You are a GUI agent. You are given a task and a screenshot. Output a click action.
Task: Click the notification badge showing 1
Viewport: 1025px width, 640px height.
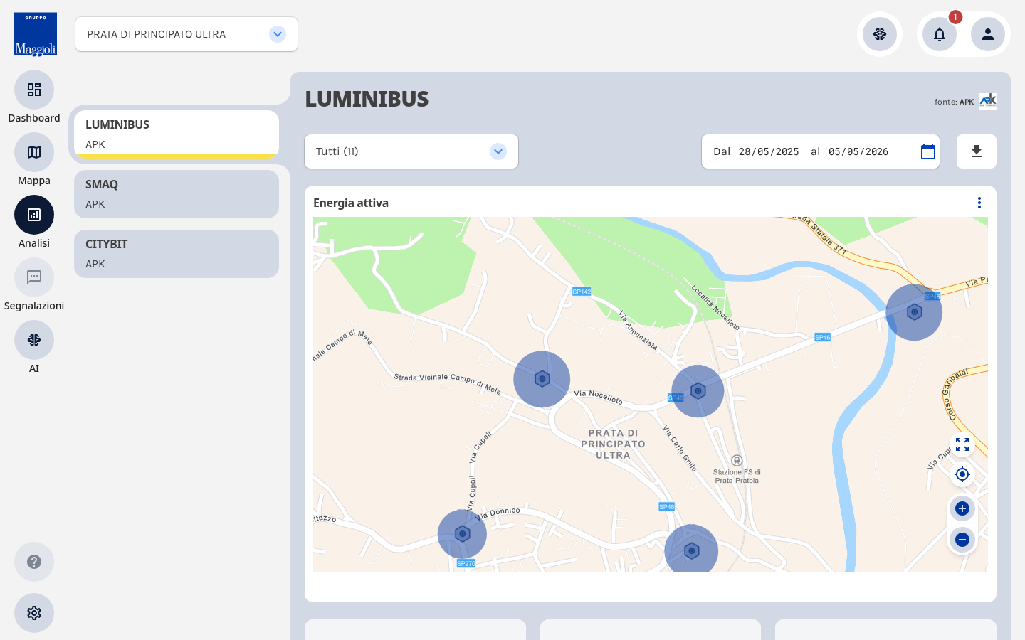[955, 17]
